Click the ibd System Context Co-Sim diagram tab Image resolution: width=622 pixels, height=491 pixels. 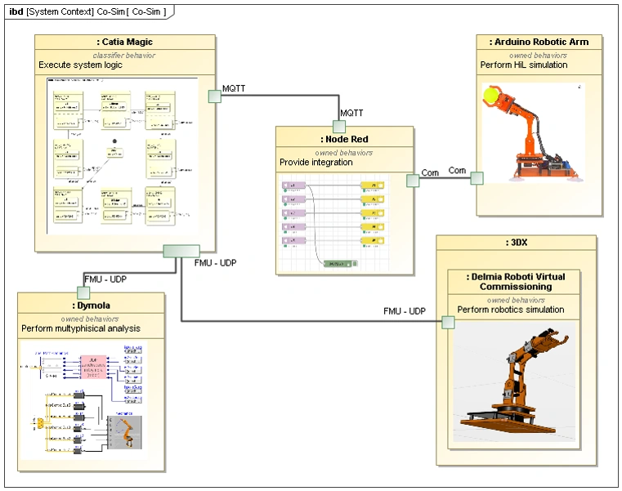[x=88, y=11]
